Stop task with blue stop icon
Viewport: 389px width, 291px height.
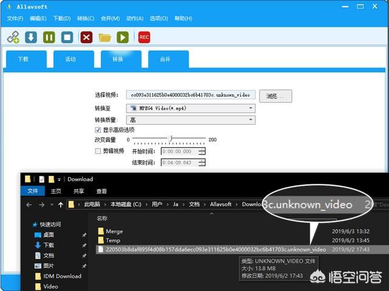(x=67, y=37)
